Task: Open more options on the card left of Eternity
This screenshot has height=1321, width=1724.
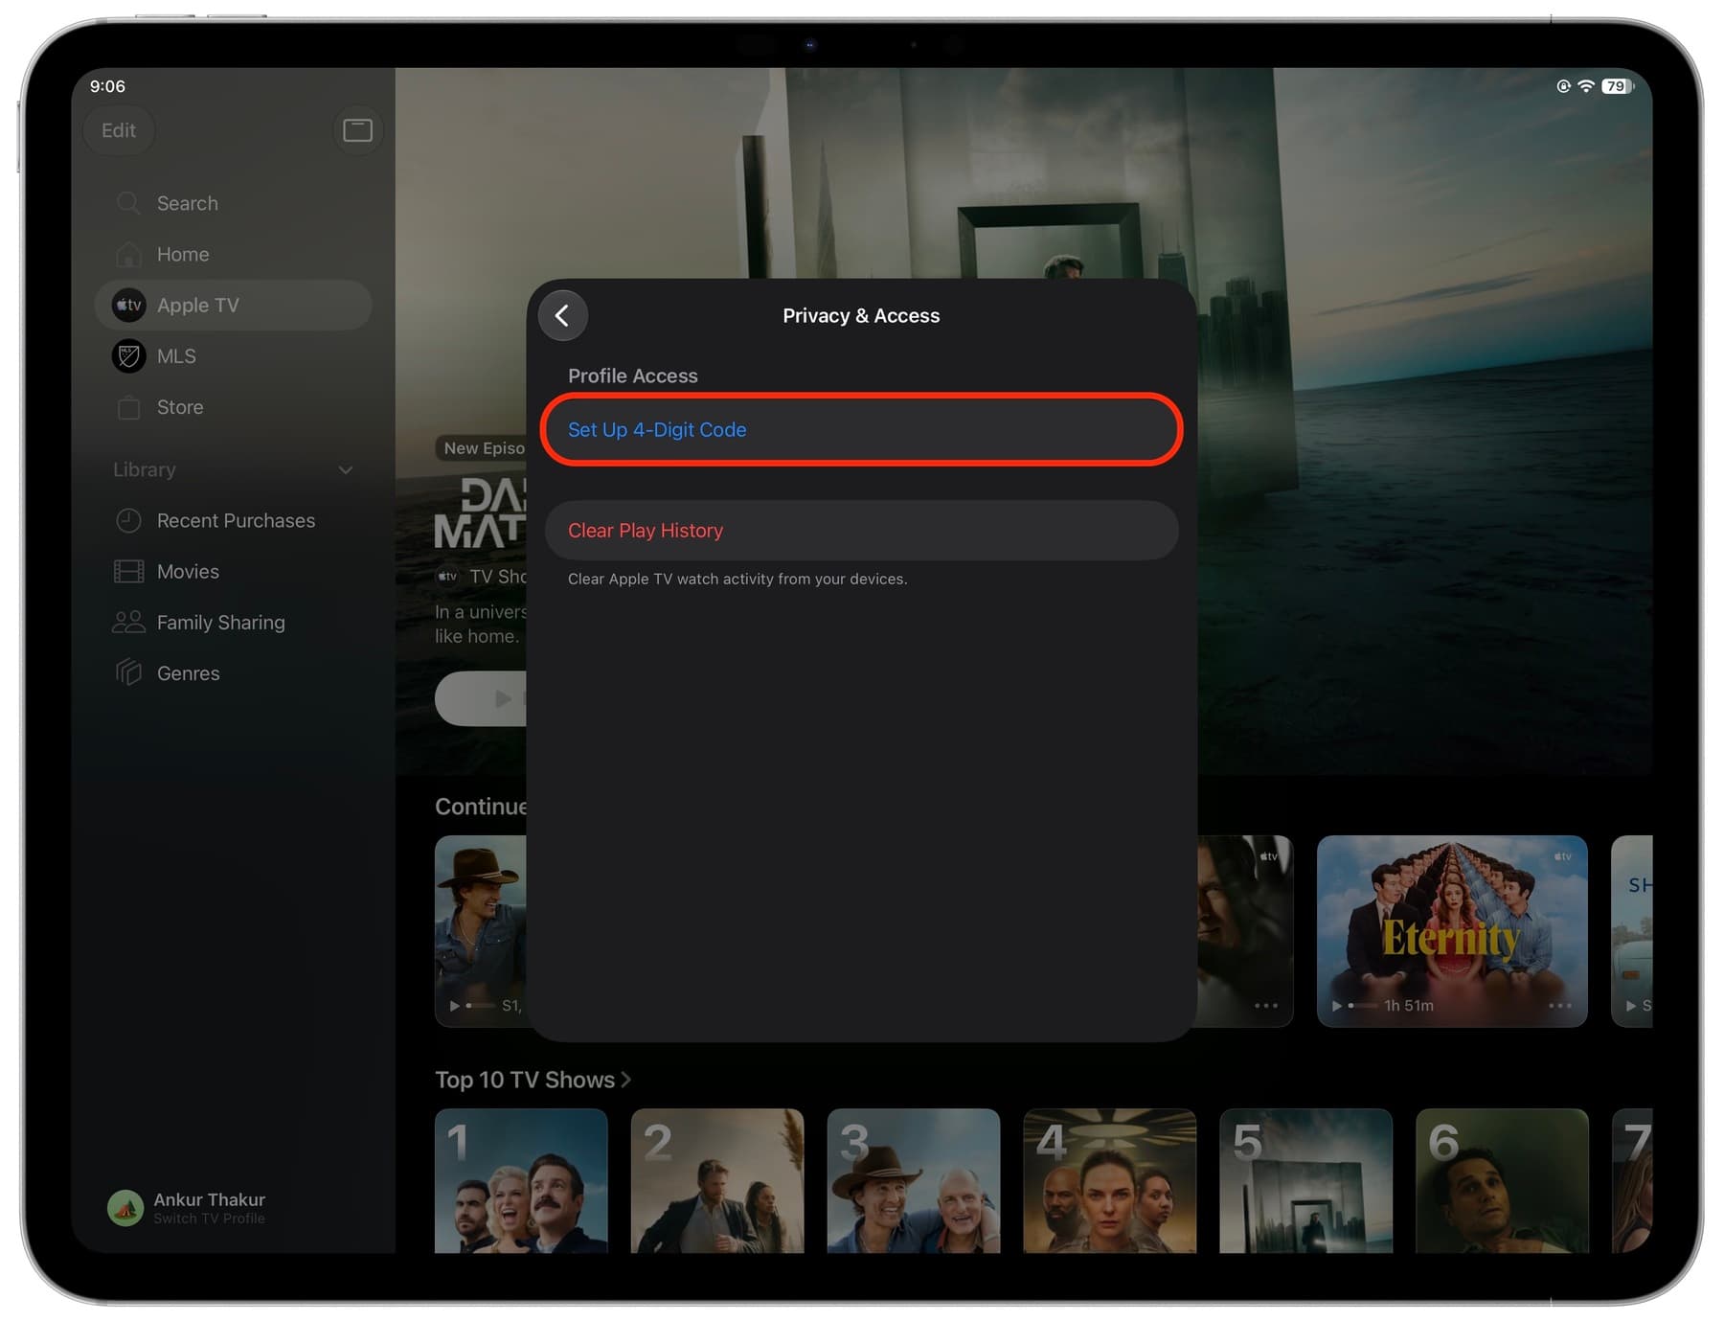Action: (1266, 1006)
